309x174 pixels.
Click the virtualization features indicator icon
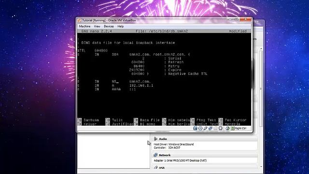[x=221, y=128]
